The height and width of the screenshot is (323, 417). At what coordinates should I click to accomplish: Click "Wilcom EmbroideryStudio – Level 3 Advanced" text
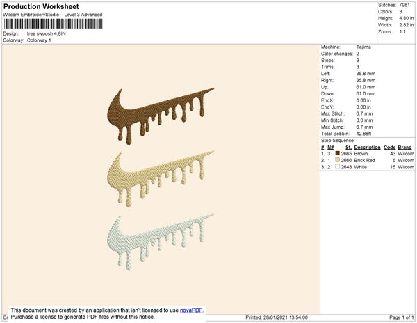(53, 15)
